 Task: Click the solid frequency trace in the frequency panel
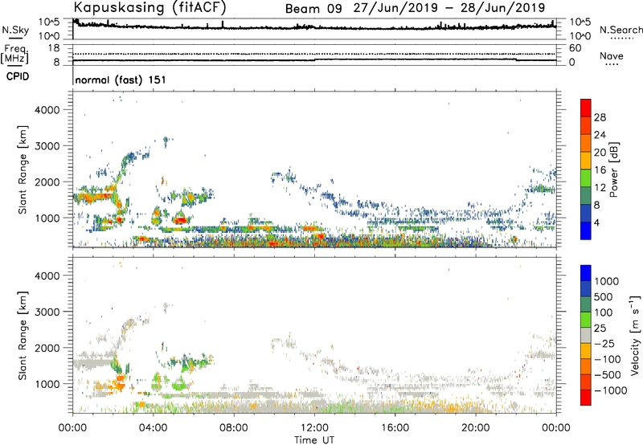point(314,59)
